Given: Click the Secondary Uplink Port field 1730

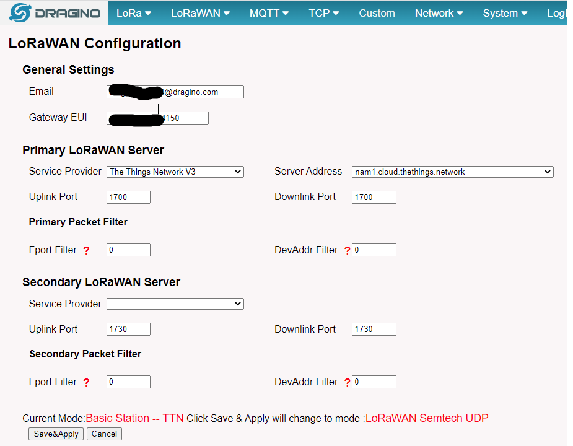Looking at the screenshot, I should pyautogui.click(x=128, y=329).
